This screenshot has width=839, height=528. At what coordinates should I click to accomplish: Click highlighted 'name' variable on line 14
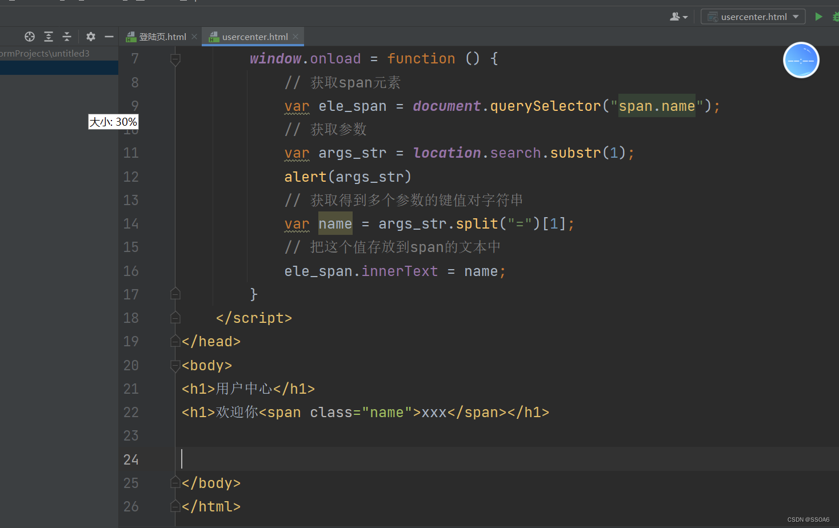pos(335,223)
